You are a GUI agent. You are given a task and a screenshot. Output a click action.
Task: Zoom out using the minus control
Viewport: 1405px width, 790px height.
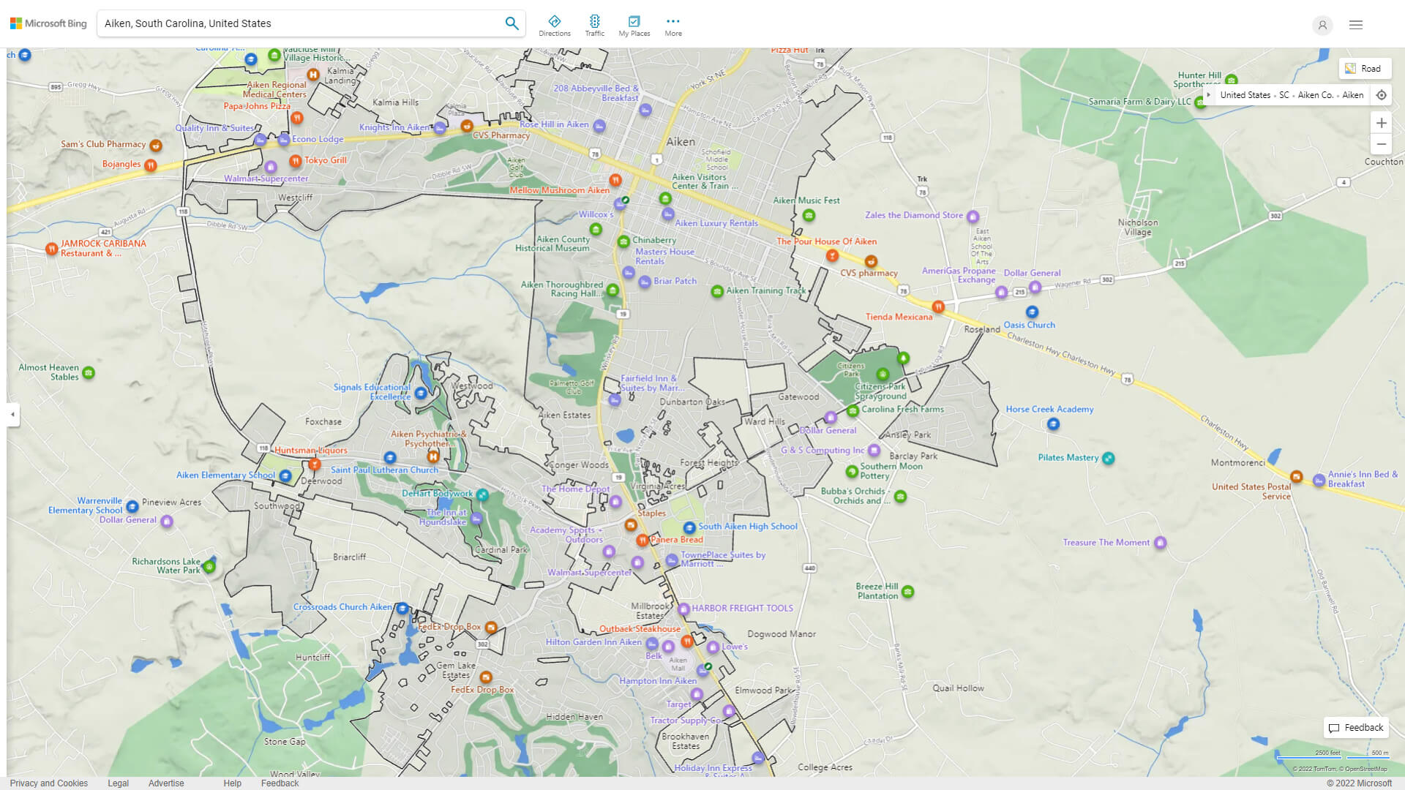(x=1382, y=144)
